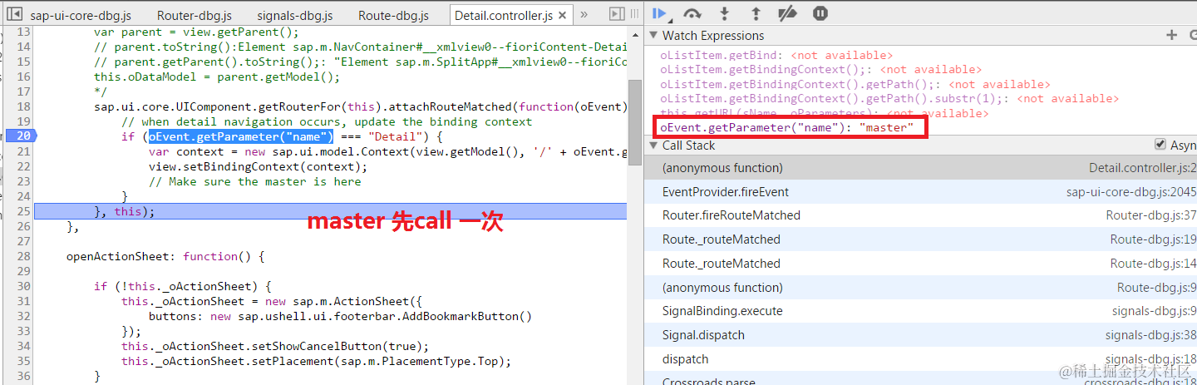1197x385 pixels.
Task: Toggle pause on exceptions
Action: click(820, 12)
